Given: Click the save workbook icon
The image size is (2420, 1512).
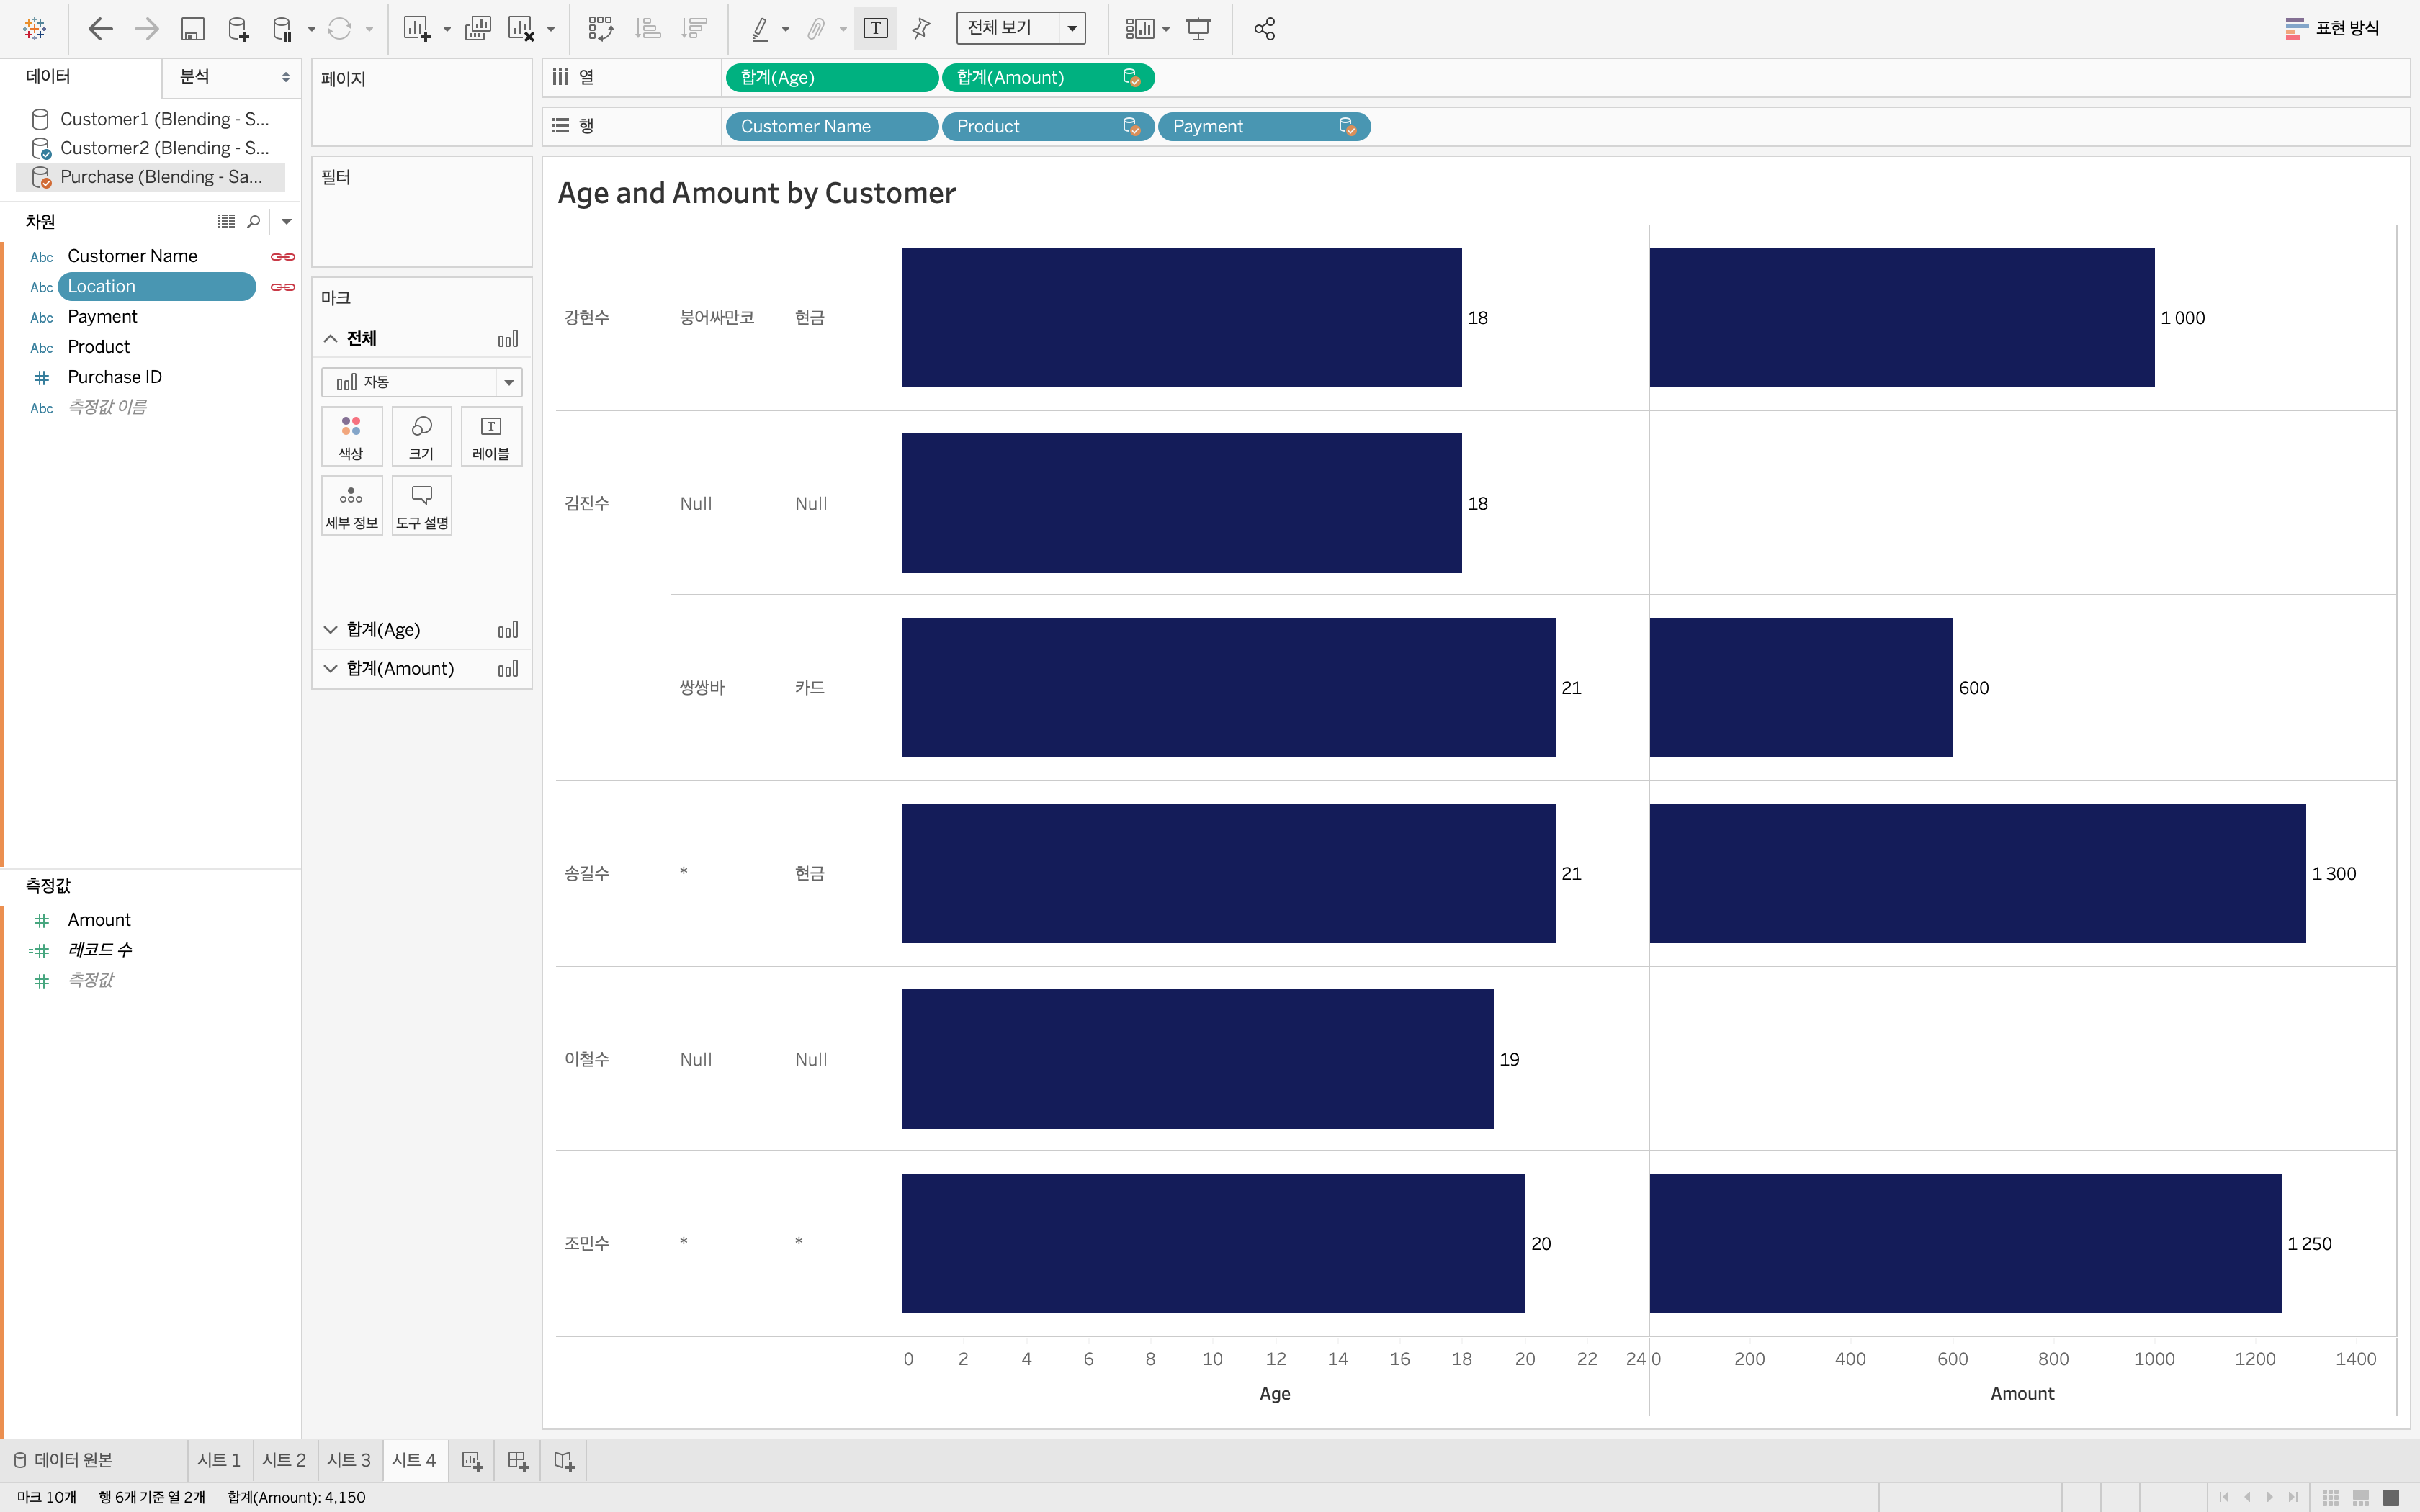Looking at the screenshot, I should click(x=192, y=29).
